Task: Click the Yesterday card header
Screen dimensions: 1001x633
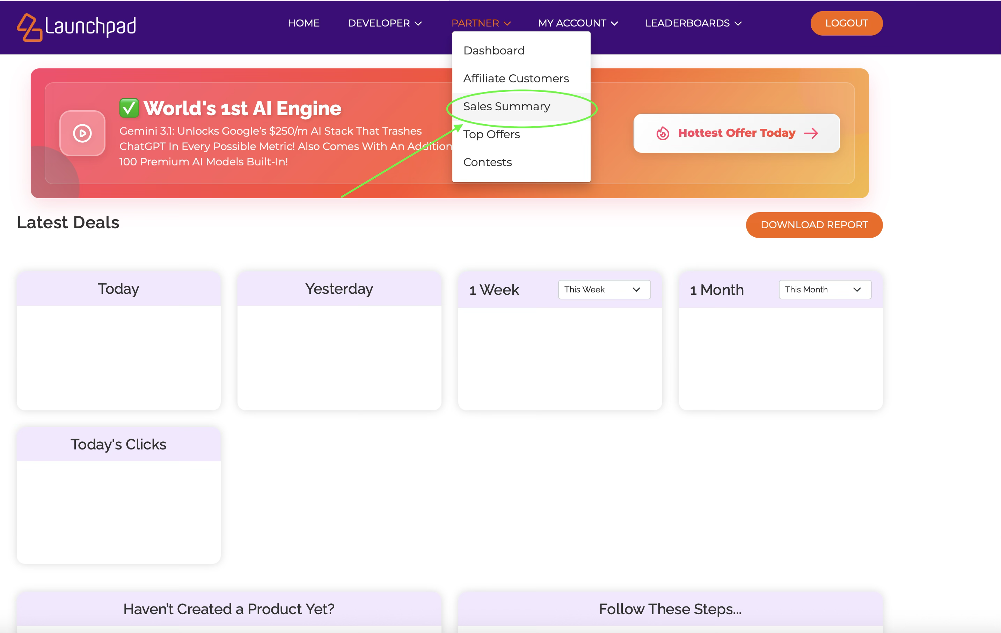Action: click(x=339, y=289)
